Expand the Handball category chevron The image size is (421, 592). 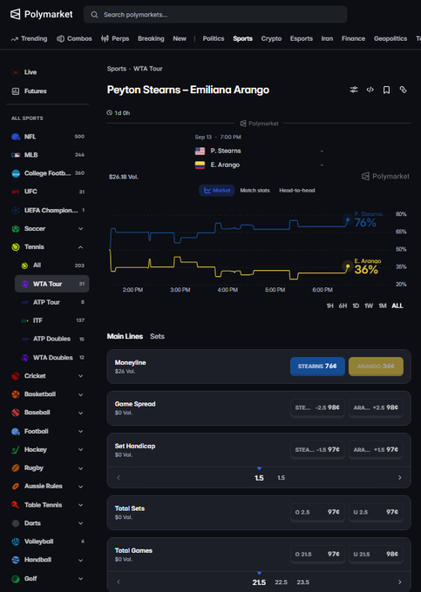[x=80, y=560]
